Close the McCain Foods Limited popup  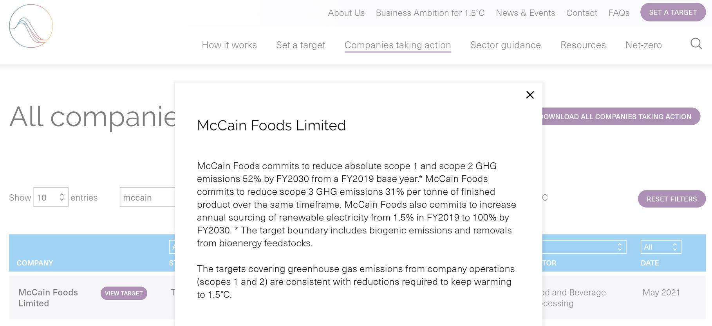[x=530, y=95]
